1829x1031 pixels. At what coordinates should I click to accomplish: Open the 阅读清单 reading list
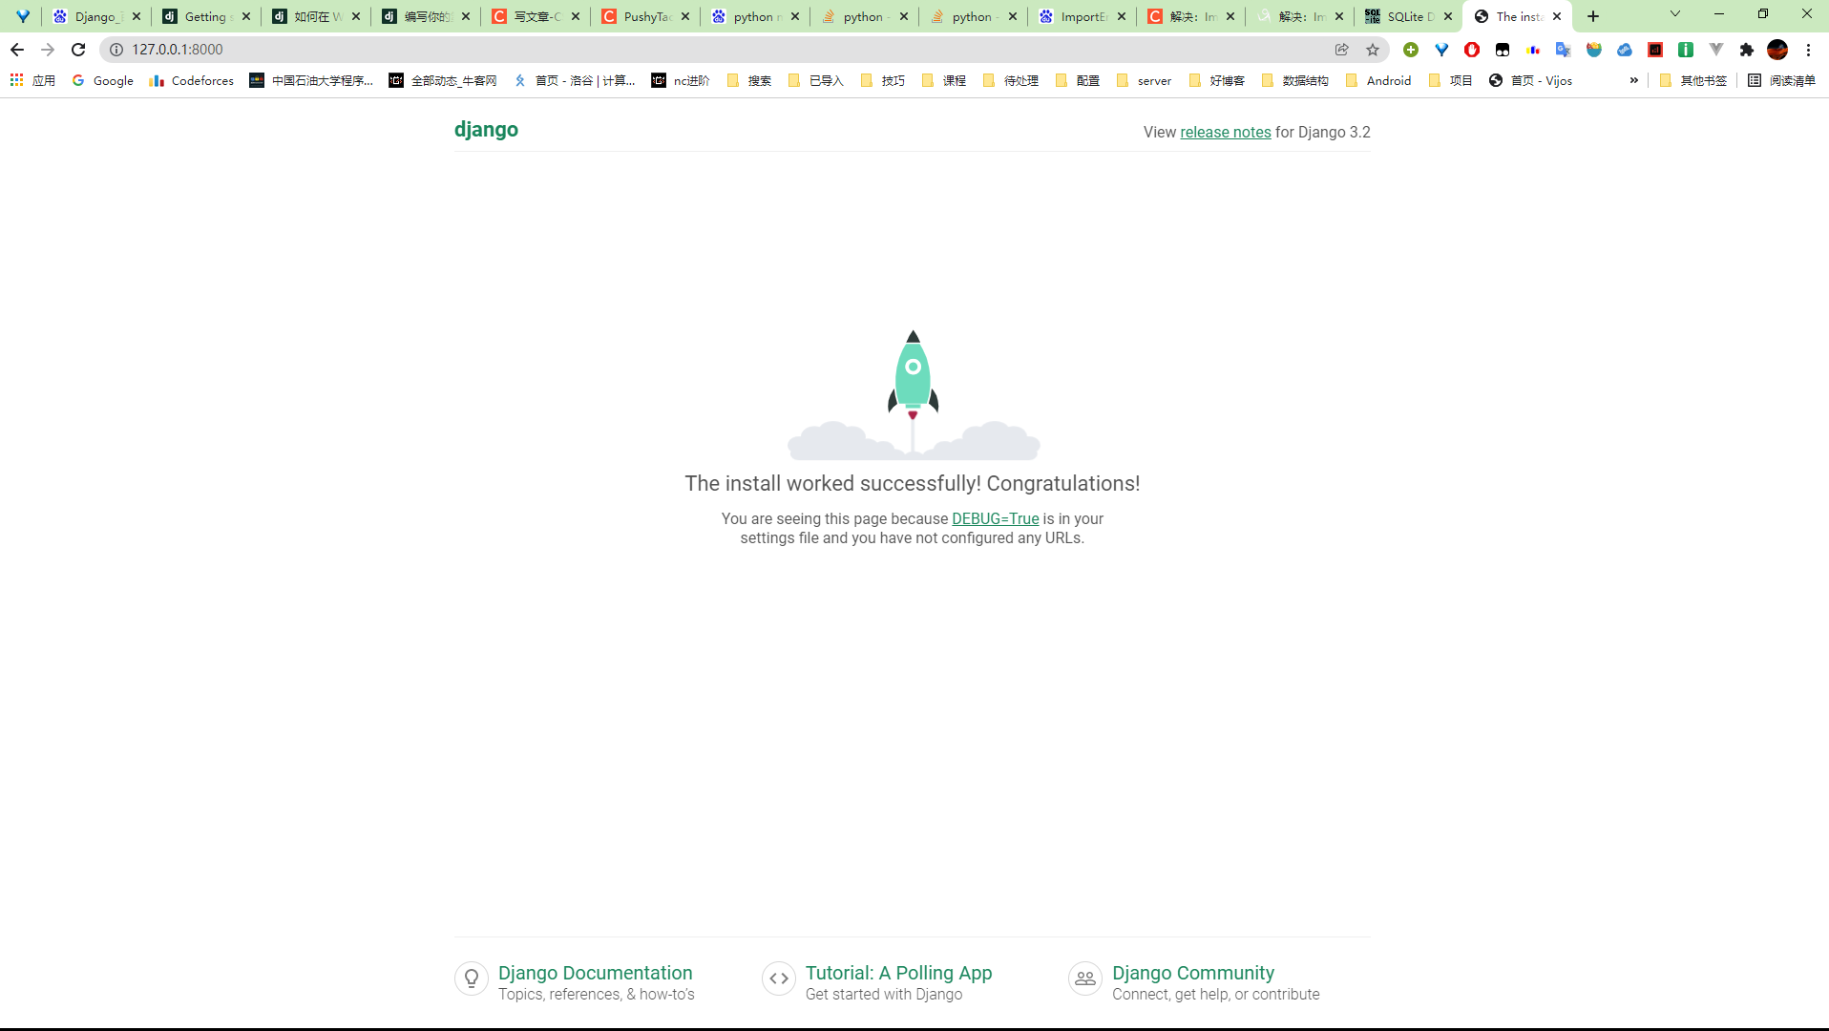pos(1781,81)
